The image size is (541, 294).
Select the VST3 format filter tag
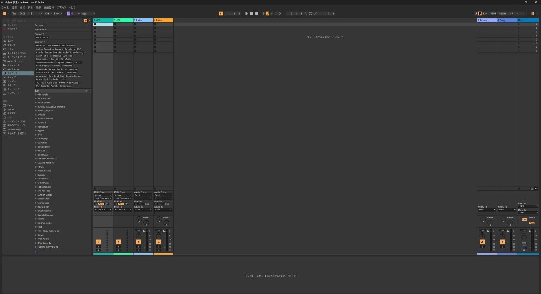tap(45, 38)
